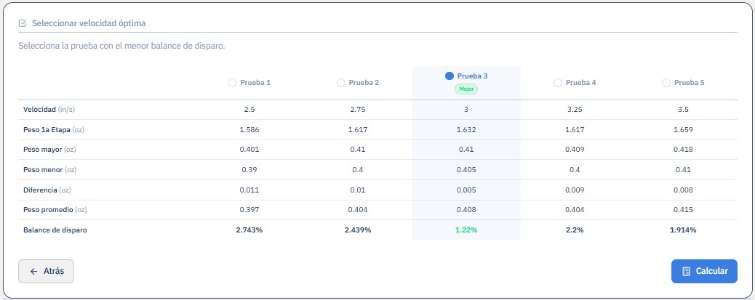Select the Prueba 5 radio button
This screenshot has width=755, height=300.
tap(666, 83)
